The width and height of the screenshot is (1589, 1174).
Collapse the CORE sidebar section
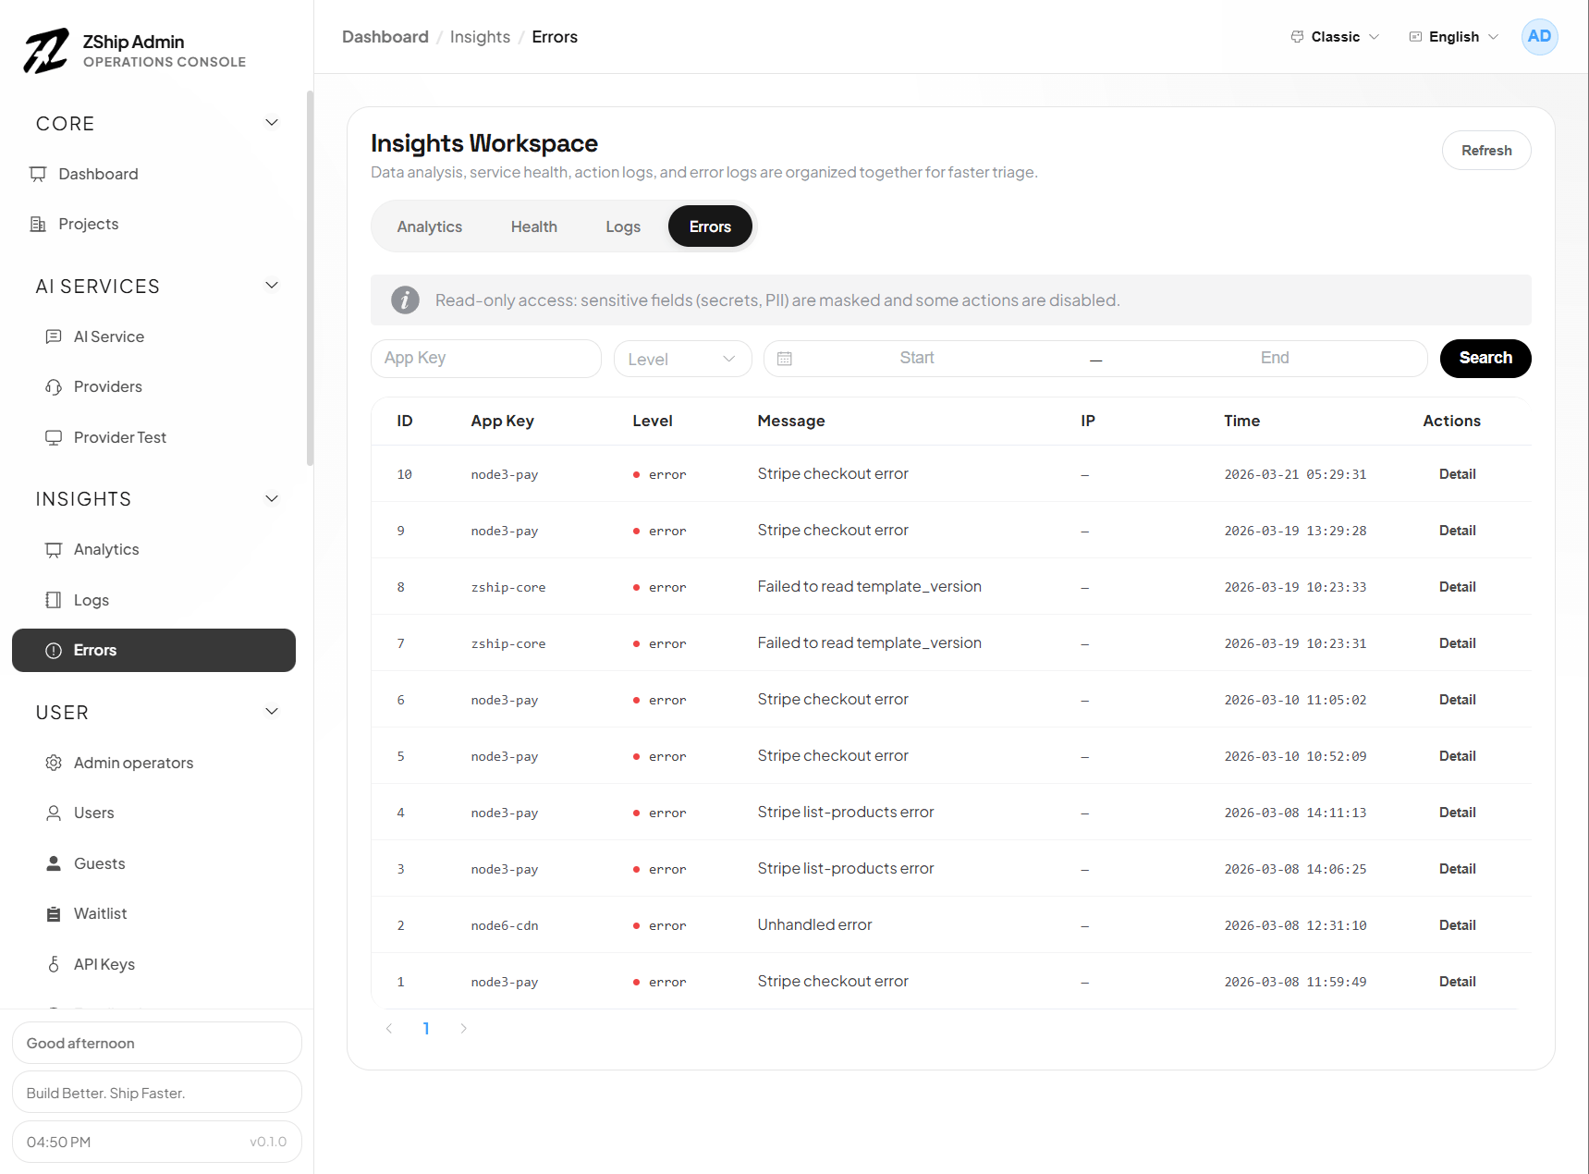(272, 123)
